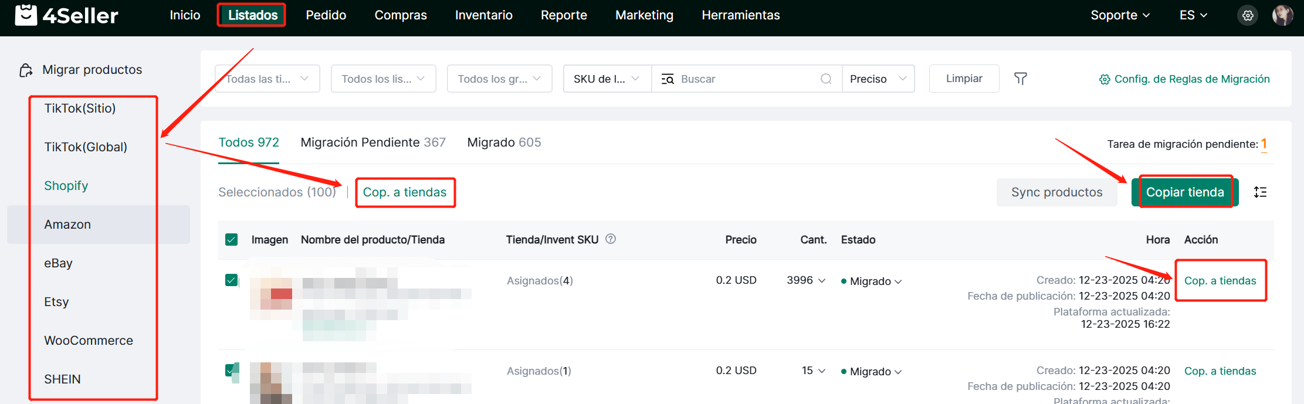Click the Migrar productos sidebar icon
The width and height of the screenshot is (1304, 404).
pyautogui.click(x=26, y=70)
